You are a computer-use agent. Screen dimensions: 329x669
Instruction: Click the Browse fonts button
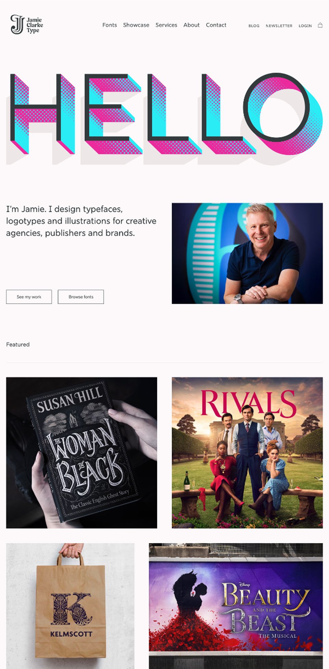81,297
